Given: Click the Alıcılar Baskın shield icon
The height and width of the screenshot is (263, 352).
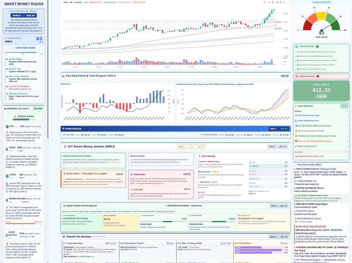Looking at the screenshot, I should tap(64, 174).
